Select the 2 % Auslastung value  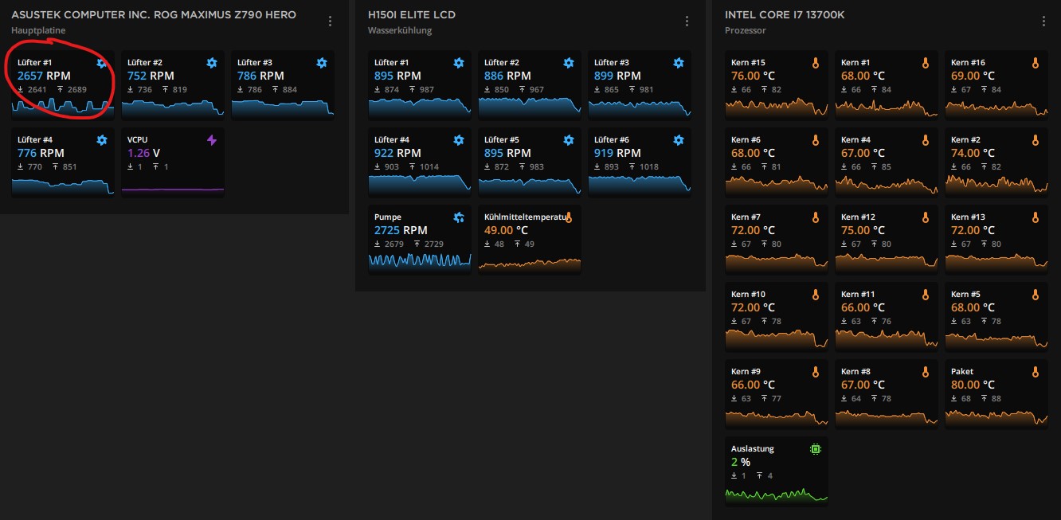pyautogui.click(x=741, y=462)
